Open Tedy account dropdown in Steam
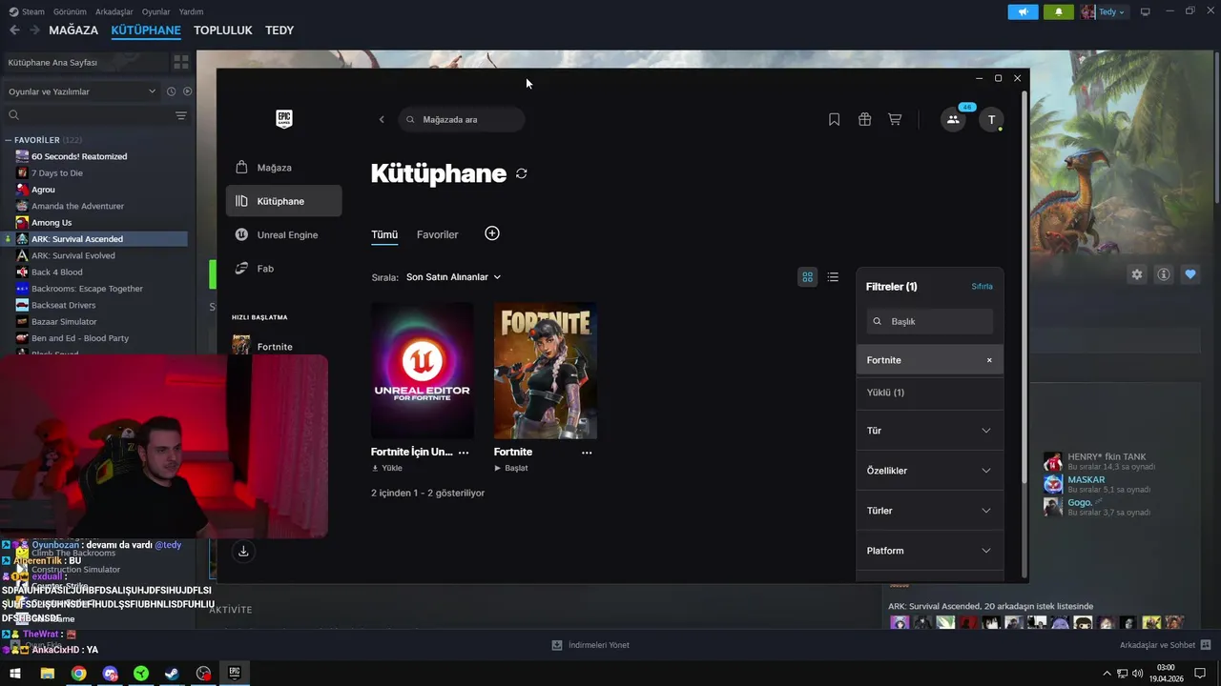Viewport: 1221px width, 686px height. tap(1104, 11)
